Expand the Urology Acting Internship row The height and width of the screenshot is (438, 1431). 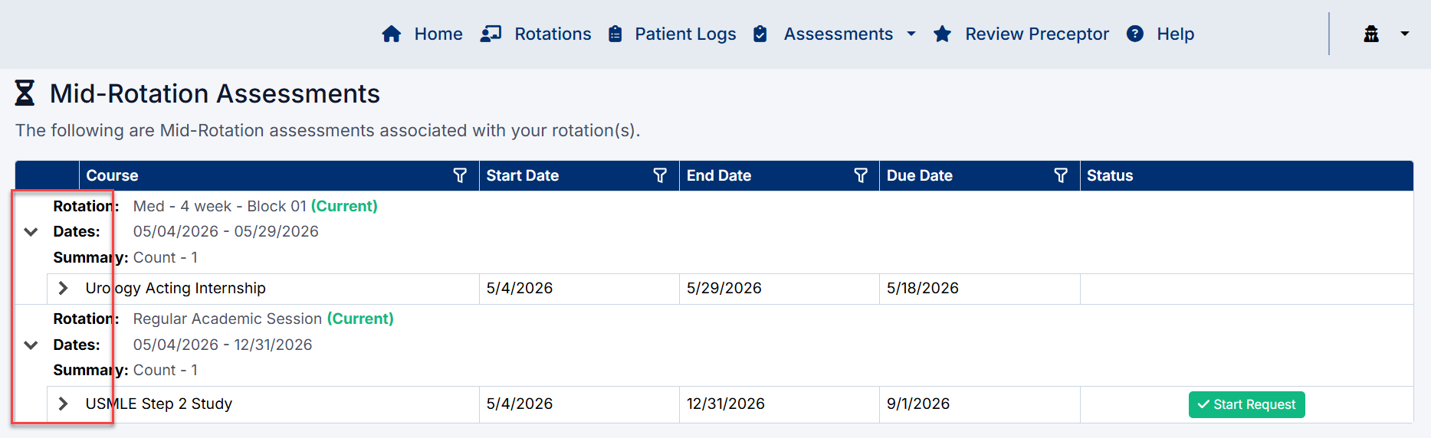(x=63, y=288)
